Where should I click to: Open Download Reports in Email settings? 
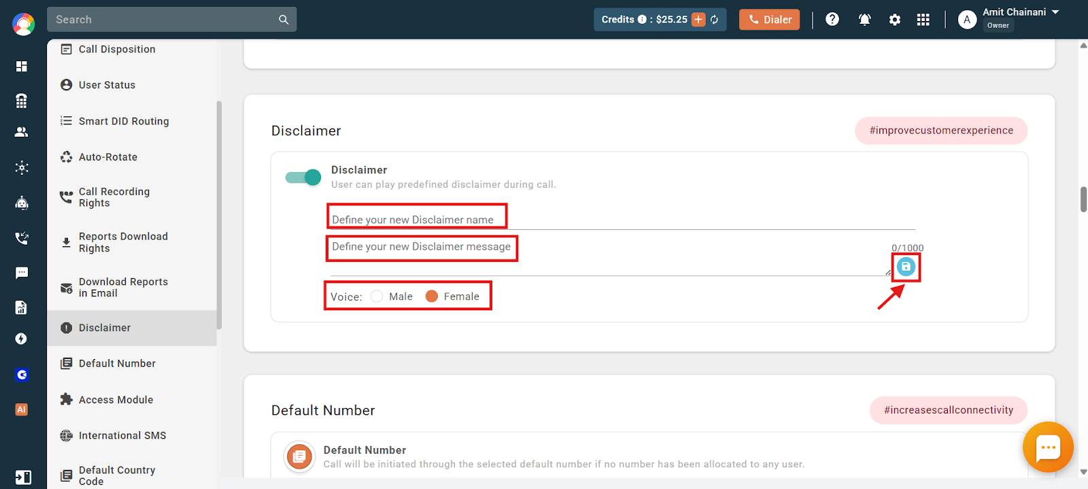[x=132, y=287]
